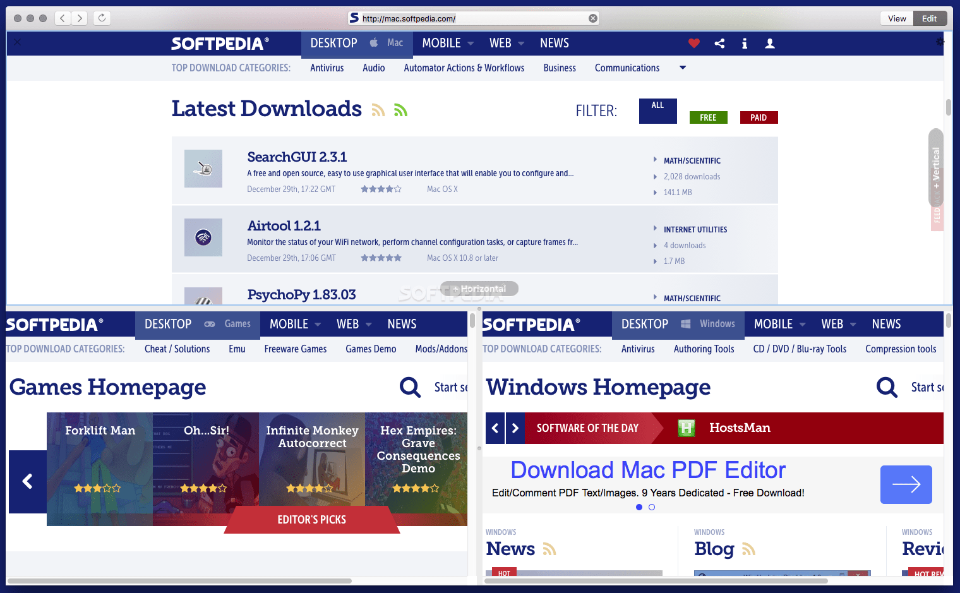Viewport: 960px width, 593px height.
Task: Click the green RSS icon beside Latest Downloads
Action: [x=400, y=111]
